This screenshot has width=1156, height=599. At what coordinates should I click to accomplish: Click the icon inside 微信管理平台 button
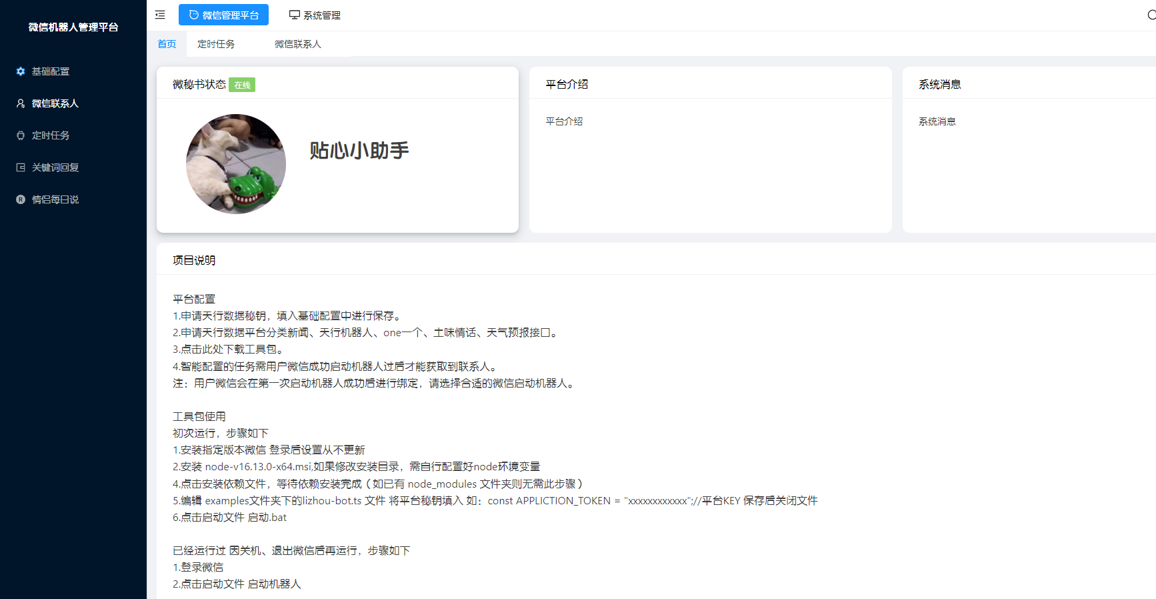(194, 15)
